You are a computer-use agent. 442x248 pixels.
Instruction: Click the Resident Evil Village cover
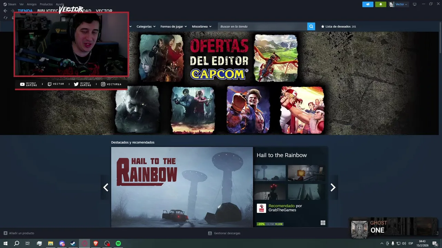[137, 110]
